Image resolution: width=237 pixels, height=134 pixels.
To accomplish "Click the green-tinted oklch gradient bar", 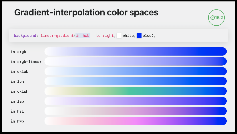I will coord(136,91).
